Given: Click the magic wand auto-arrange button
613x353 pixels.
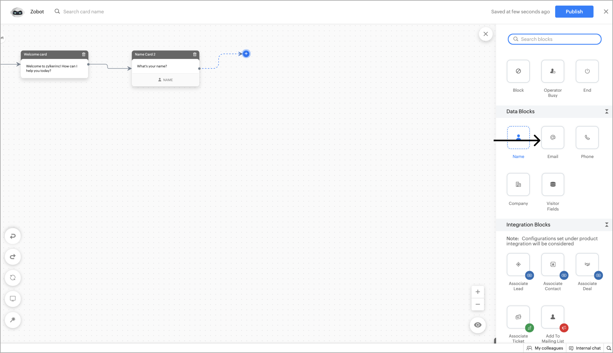Looking at the screenshot, I should pyautogui.click(x=13, y=320).
